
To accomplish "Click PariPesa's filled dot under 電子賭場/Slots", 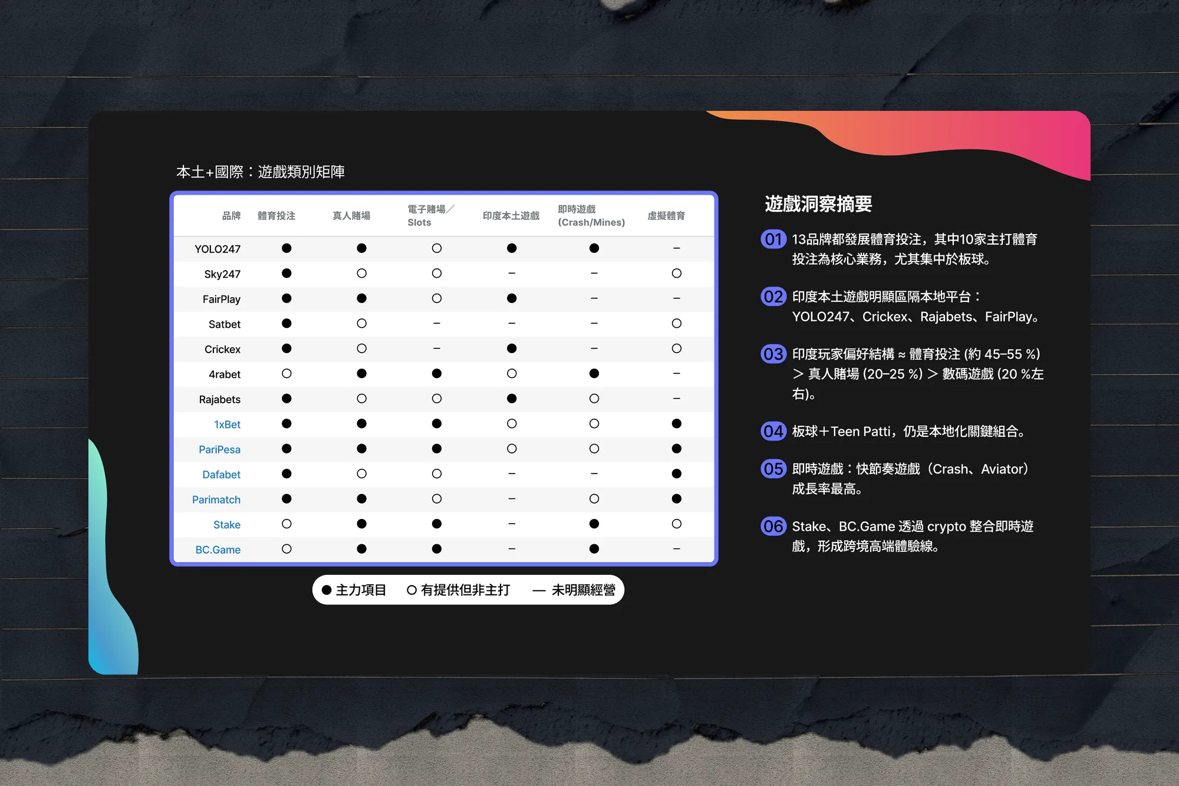I will click(x=437, y=449).
